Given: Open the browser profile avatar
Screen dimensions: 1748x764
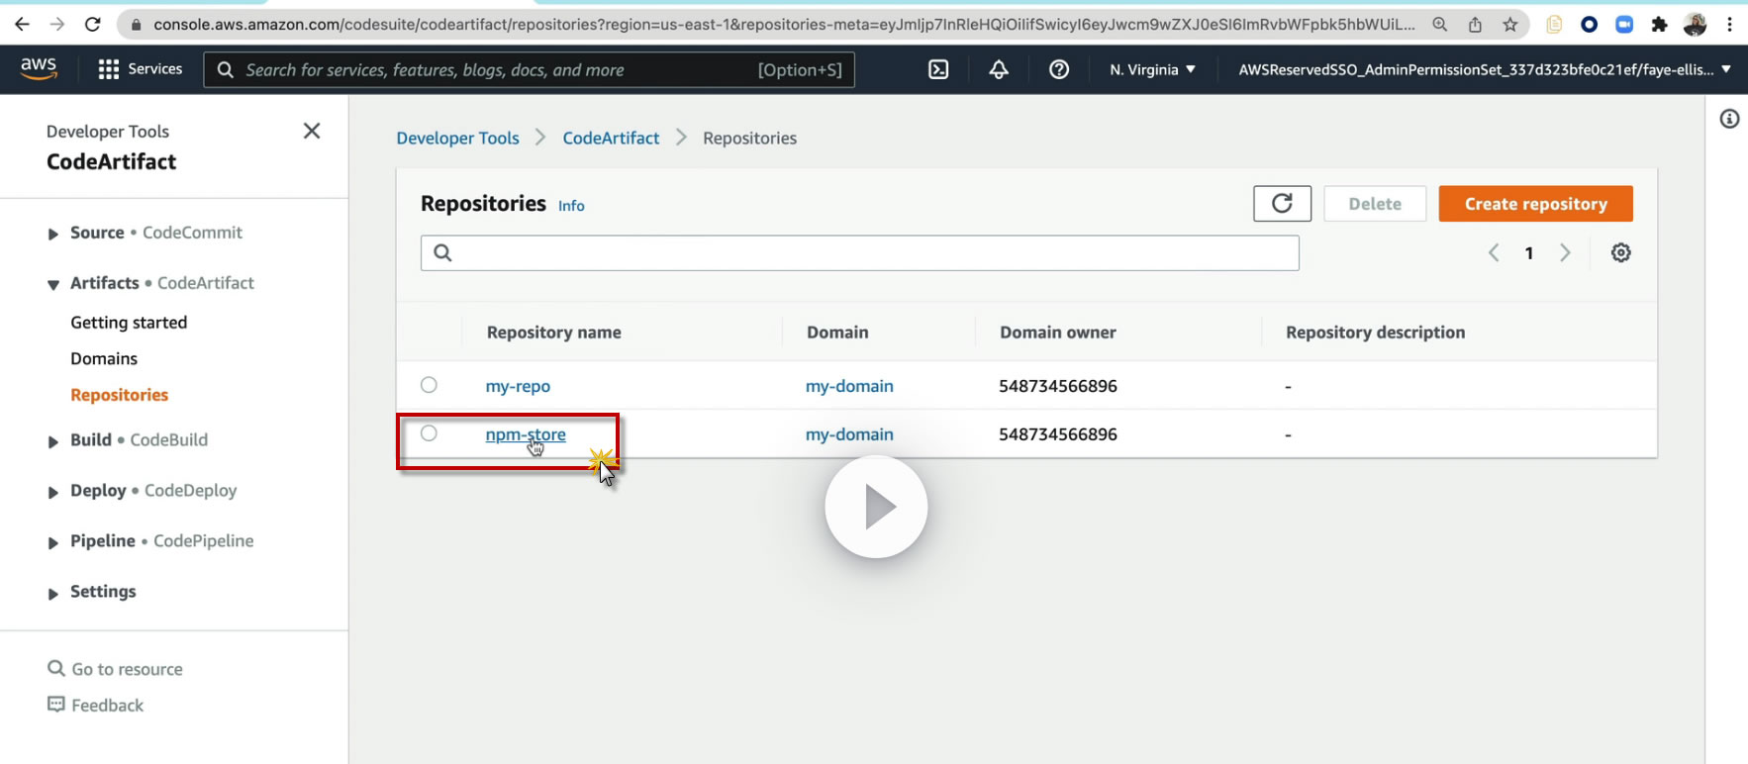Looking at the screenshot, I should (x=1695, y=25).
